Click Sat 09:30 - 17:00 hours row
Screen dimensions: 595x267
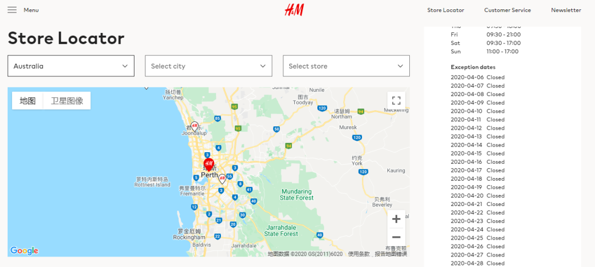[486, 43]
